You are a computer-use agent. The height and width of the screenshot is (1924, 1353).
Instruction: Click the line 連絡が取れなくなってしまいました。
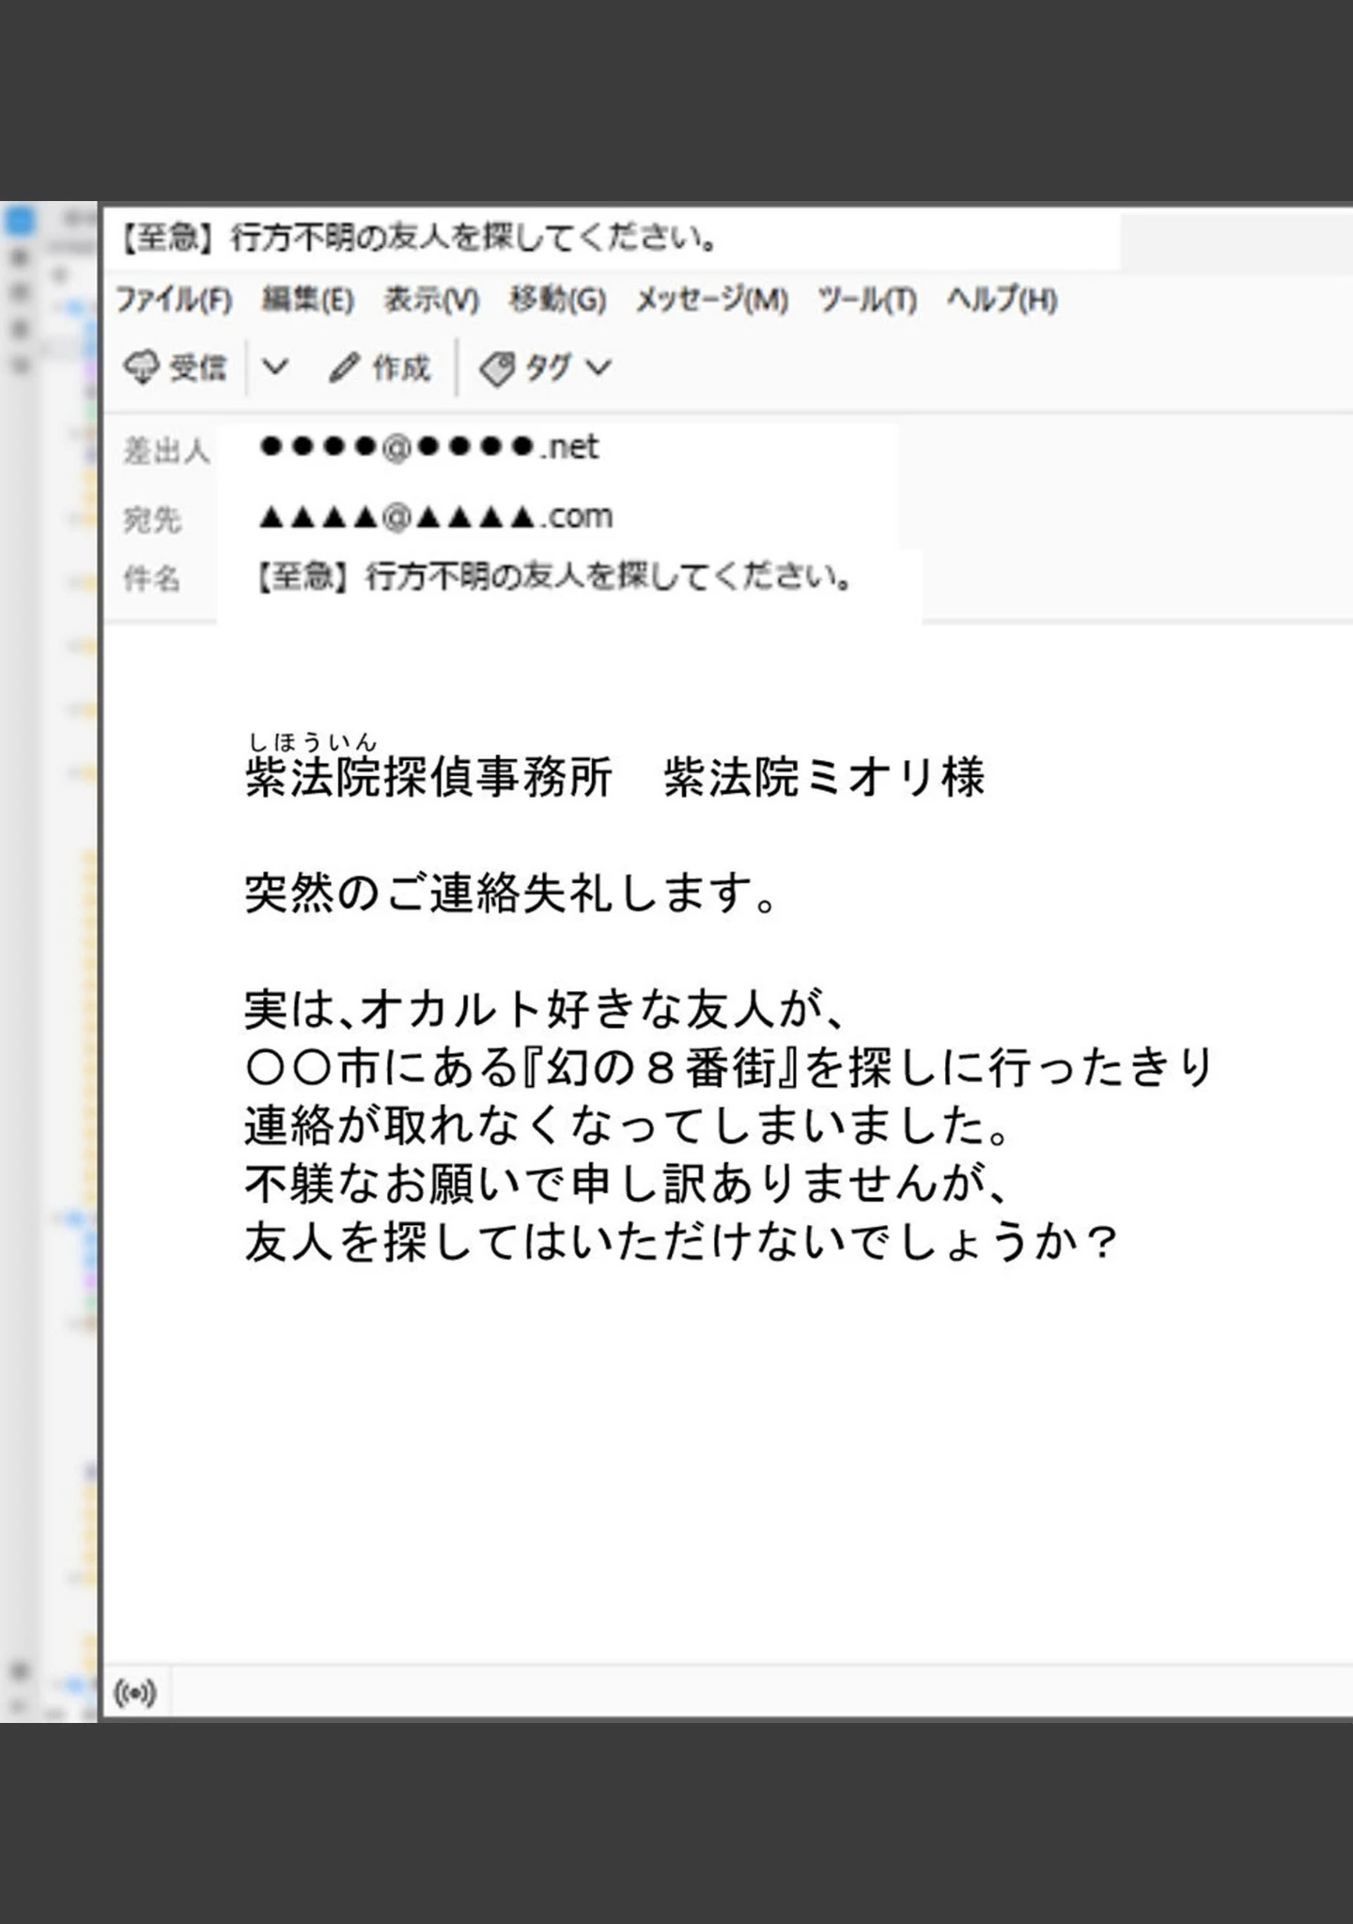(628, 1126)
